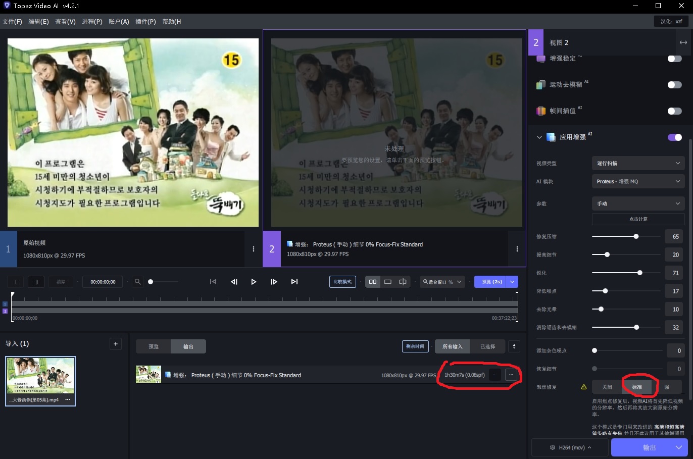Click the 点击计算 button
Screen dimensions: 693x459
[638, 219]
